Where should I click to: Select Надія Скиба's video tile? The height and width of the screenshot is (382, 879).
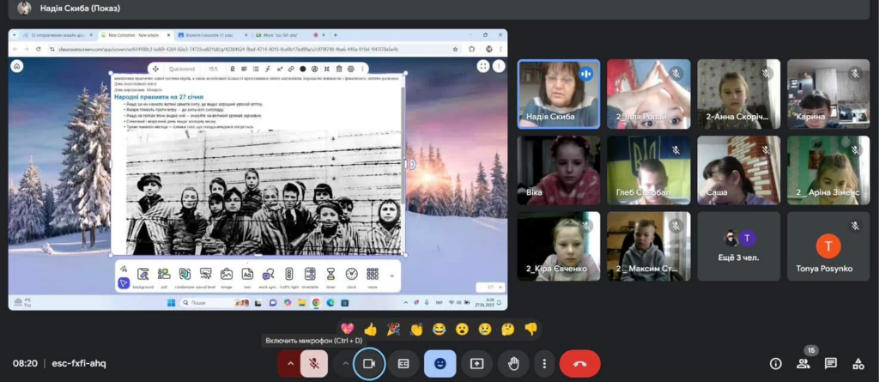point(558,94)
